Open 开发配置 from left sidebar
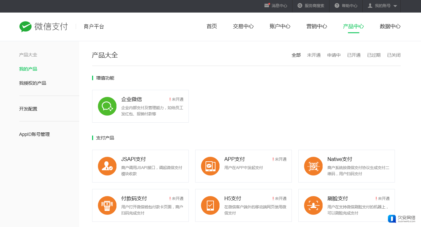 tap(28, 109)
